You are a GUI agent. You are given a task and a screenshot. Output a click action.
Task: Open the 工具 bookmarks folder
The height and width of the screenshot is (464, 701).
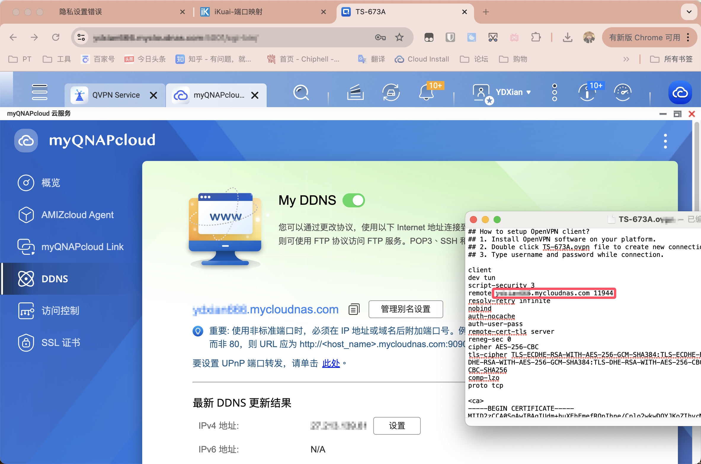57,59
